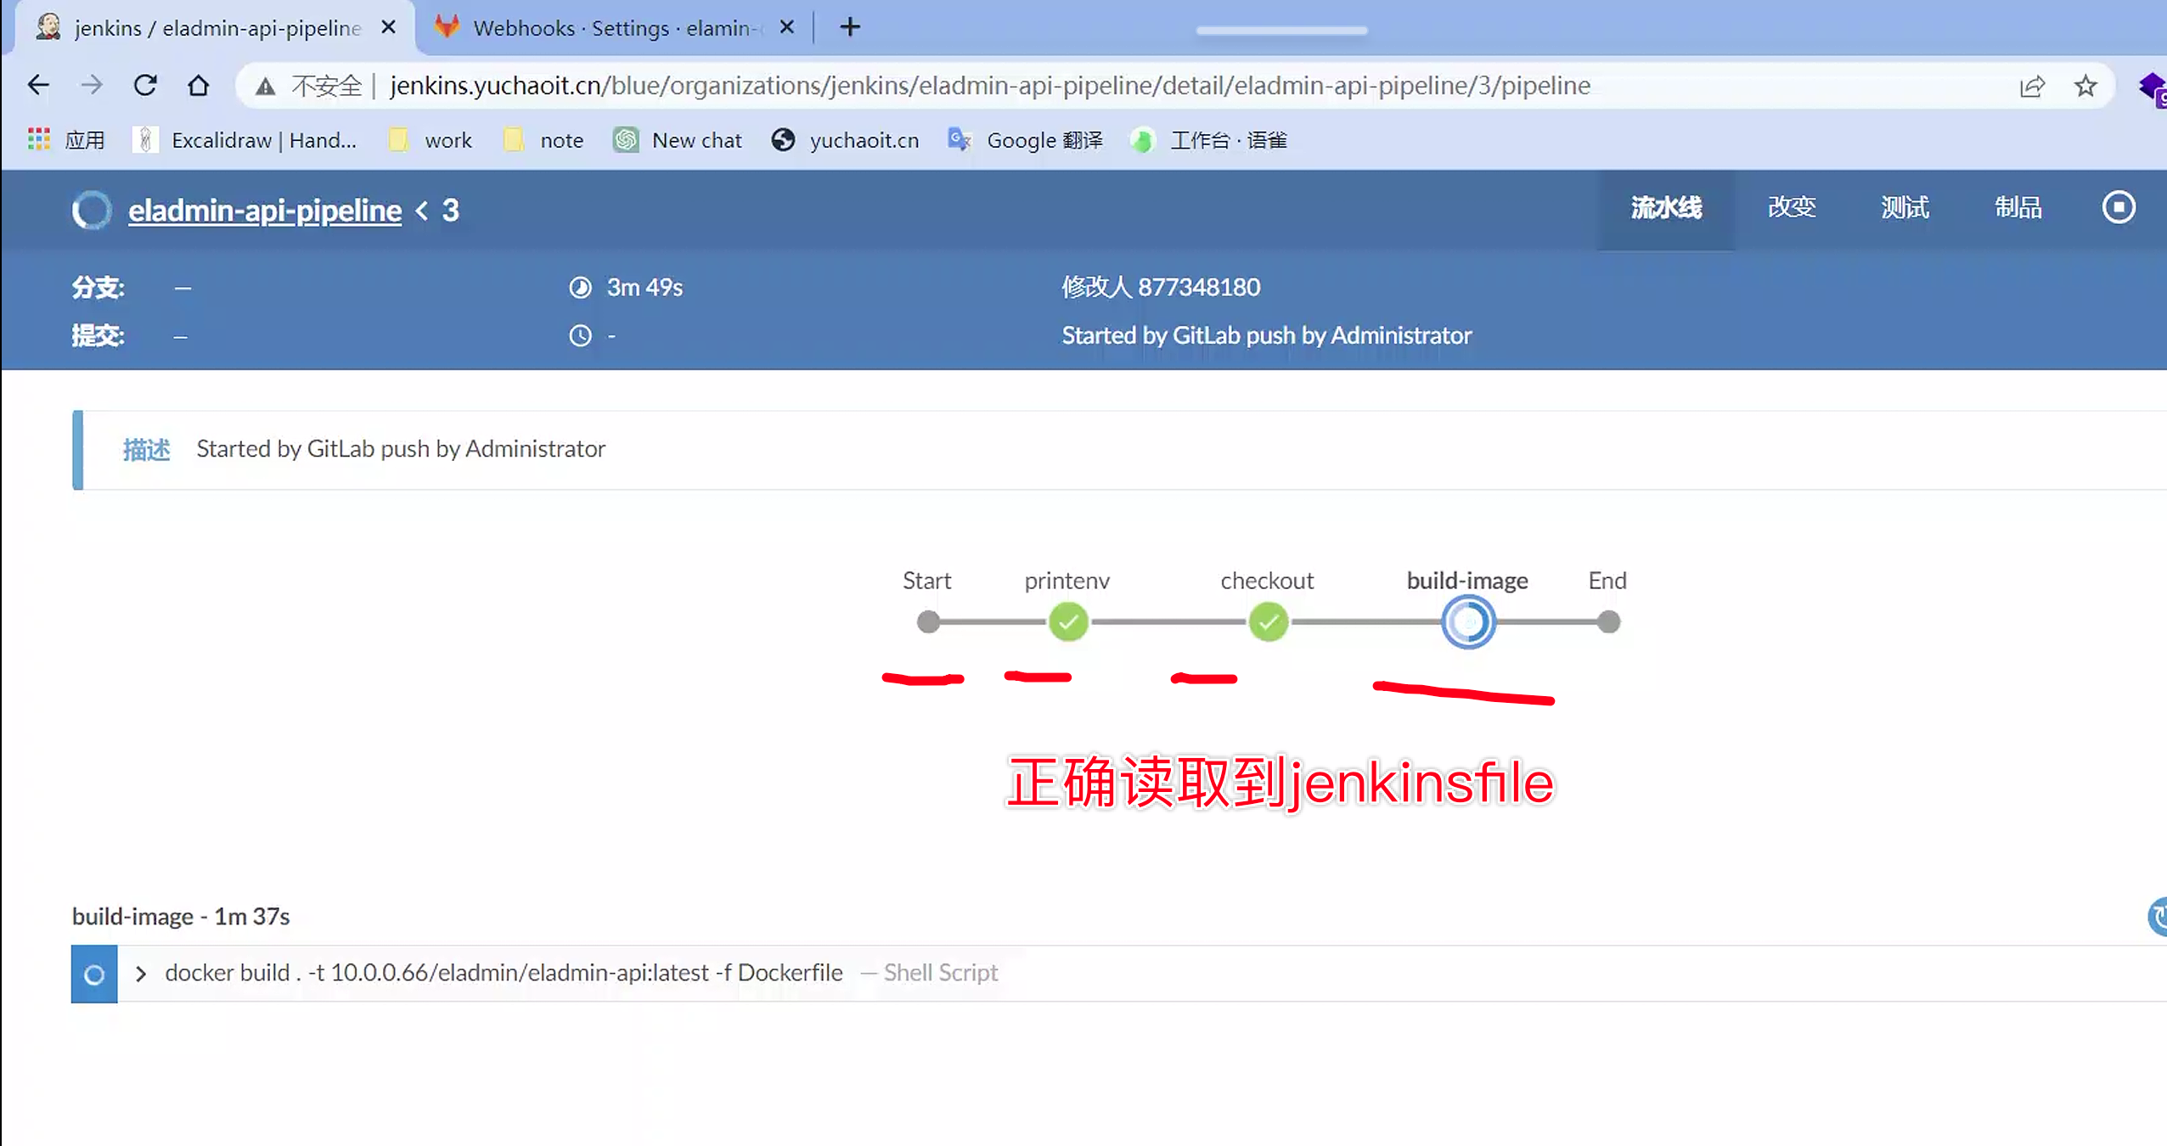Expand the docker build shell step
The height and width of the screenshot is (1146, 2167).
click(141, 974)
